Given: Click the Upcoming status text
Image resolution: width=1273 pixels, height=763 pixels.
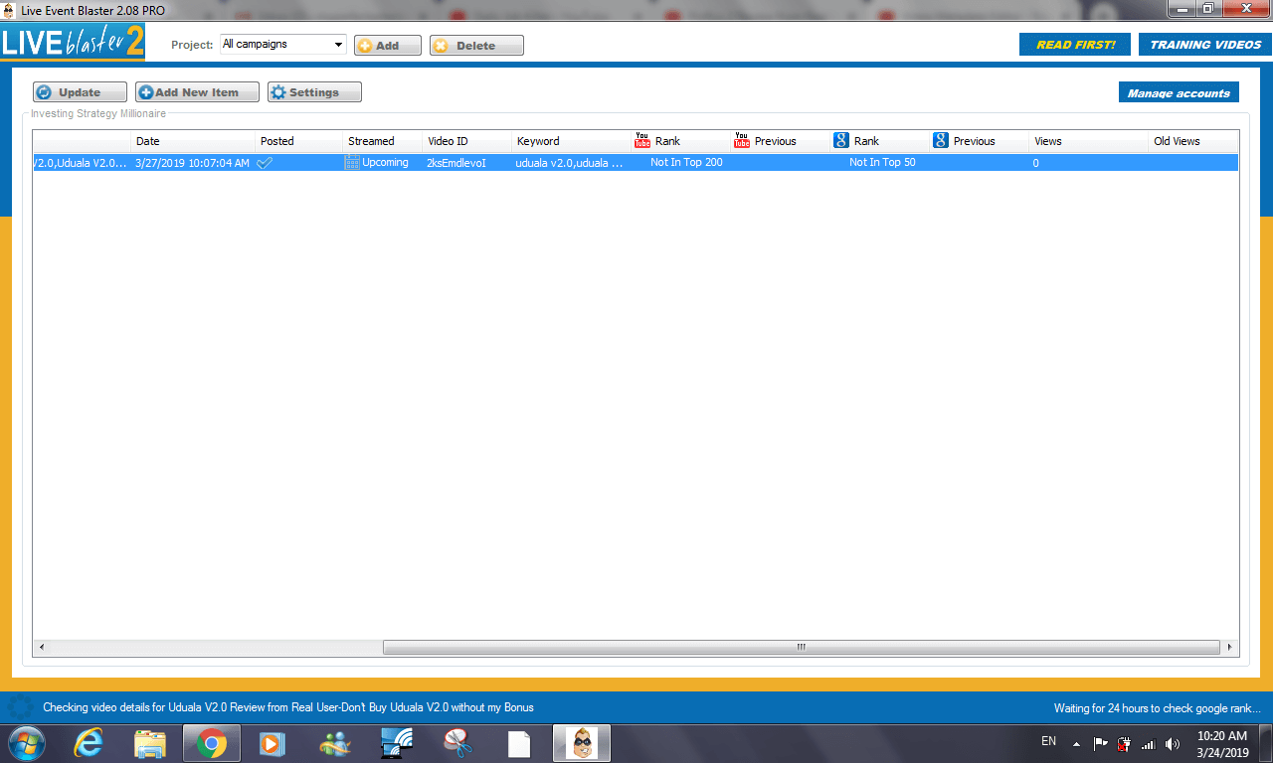Looking at the screenshot, I should tap(385, 163).
